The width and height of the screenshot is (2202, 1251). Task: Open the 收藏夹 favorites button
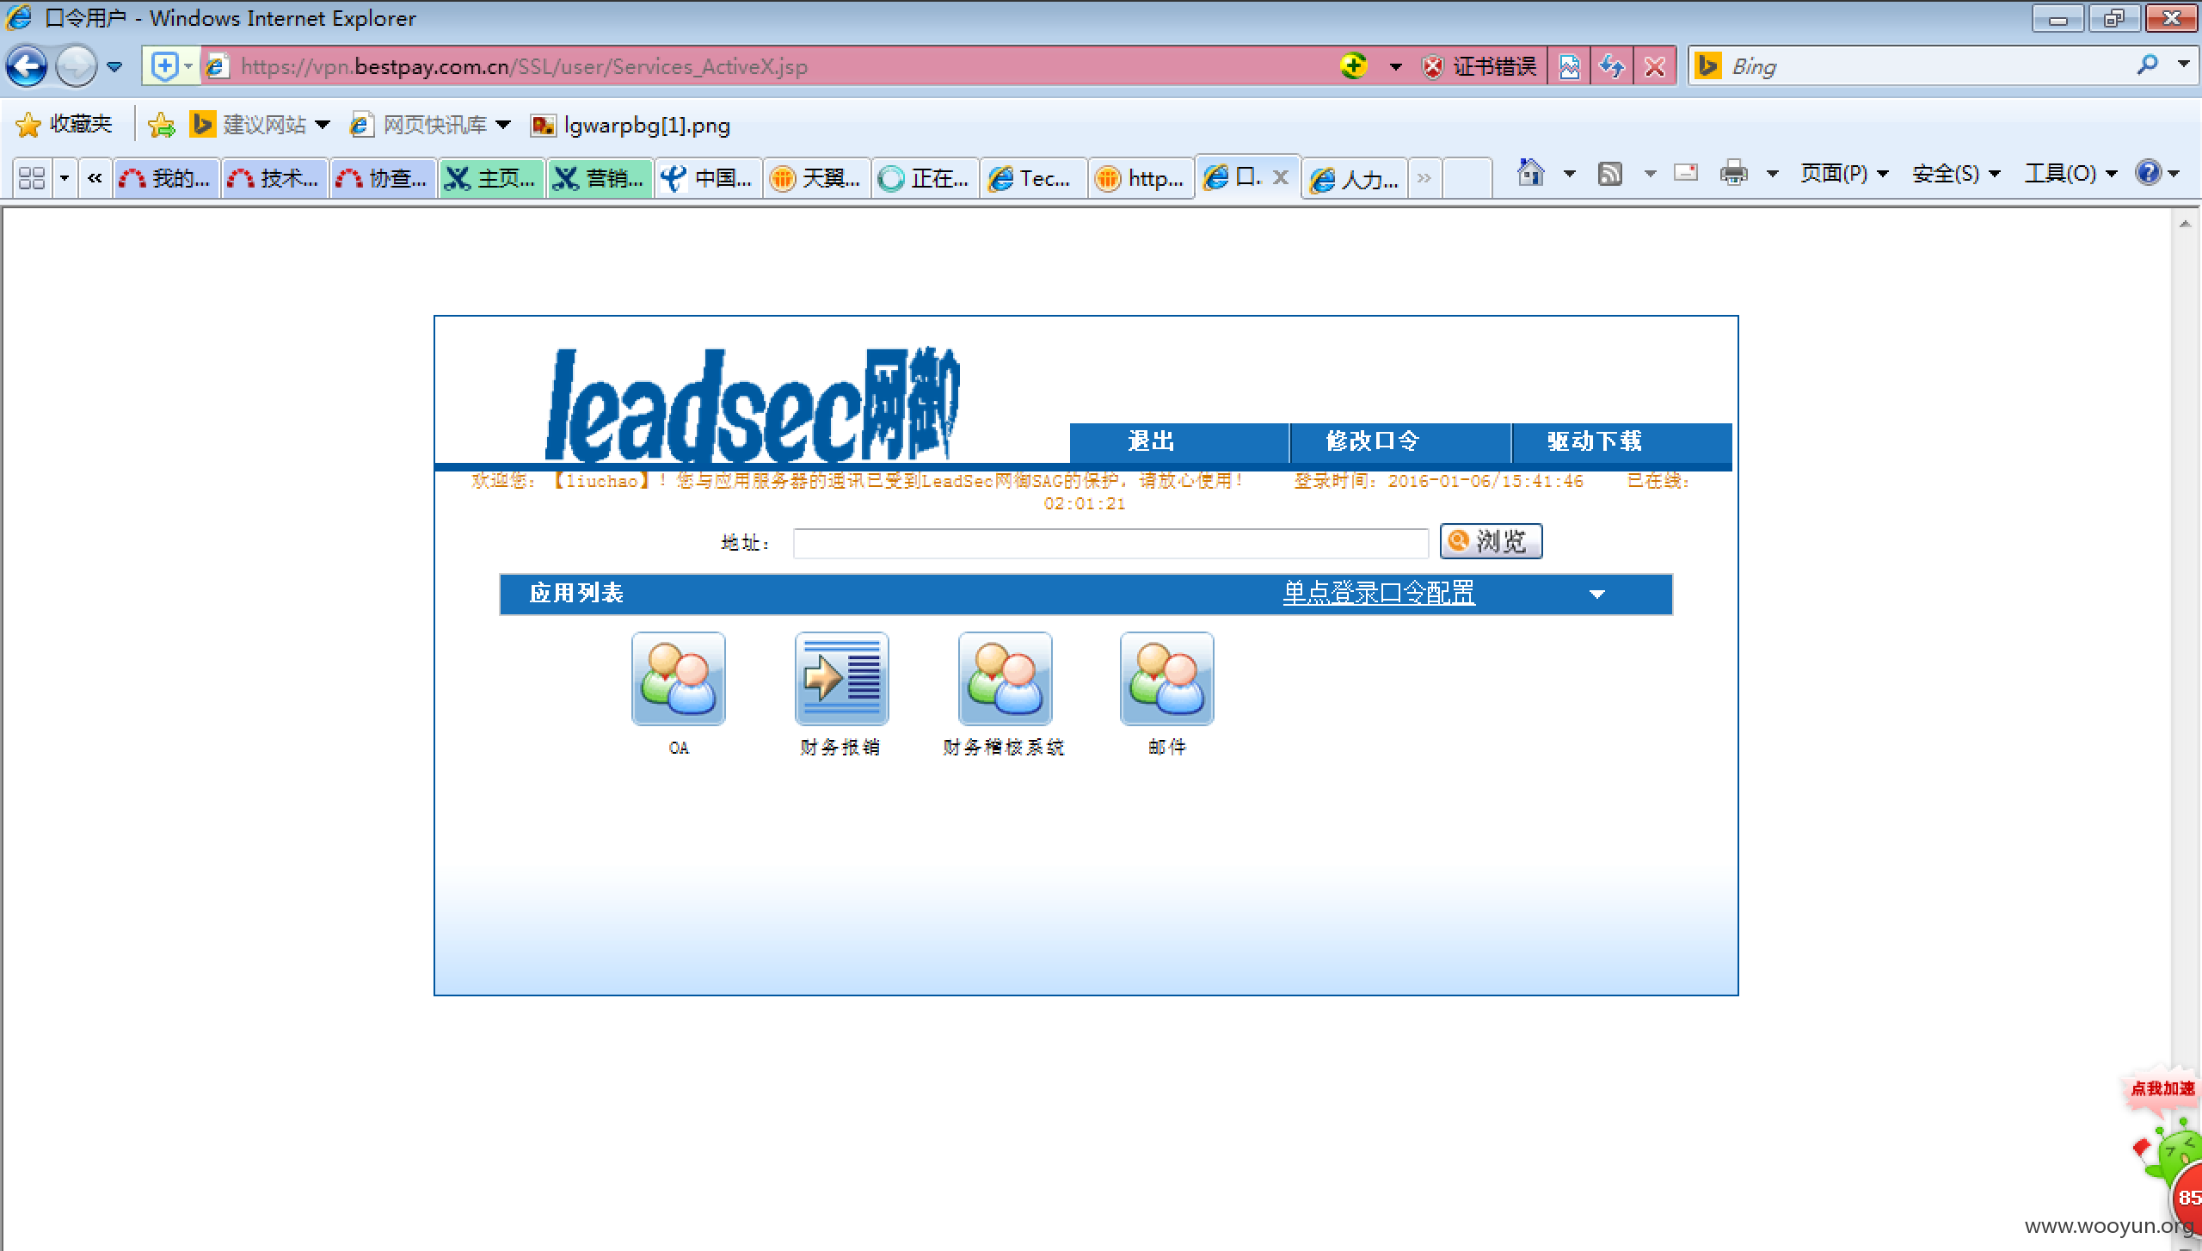pyautogui.click(x=65, y=125)
